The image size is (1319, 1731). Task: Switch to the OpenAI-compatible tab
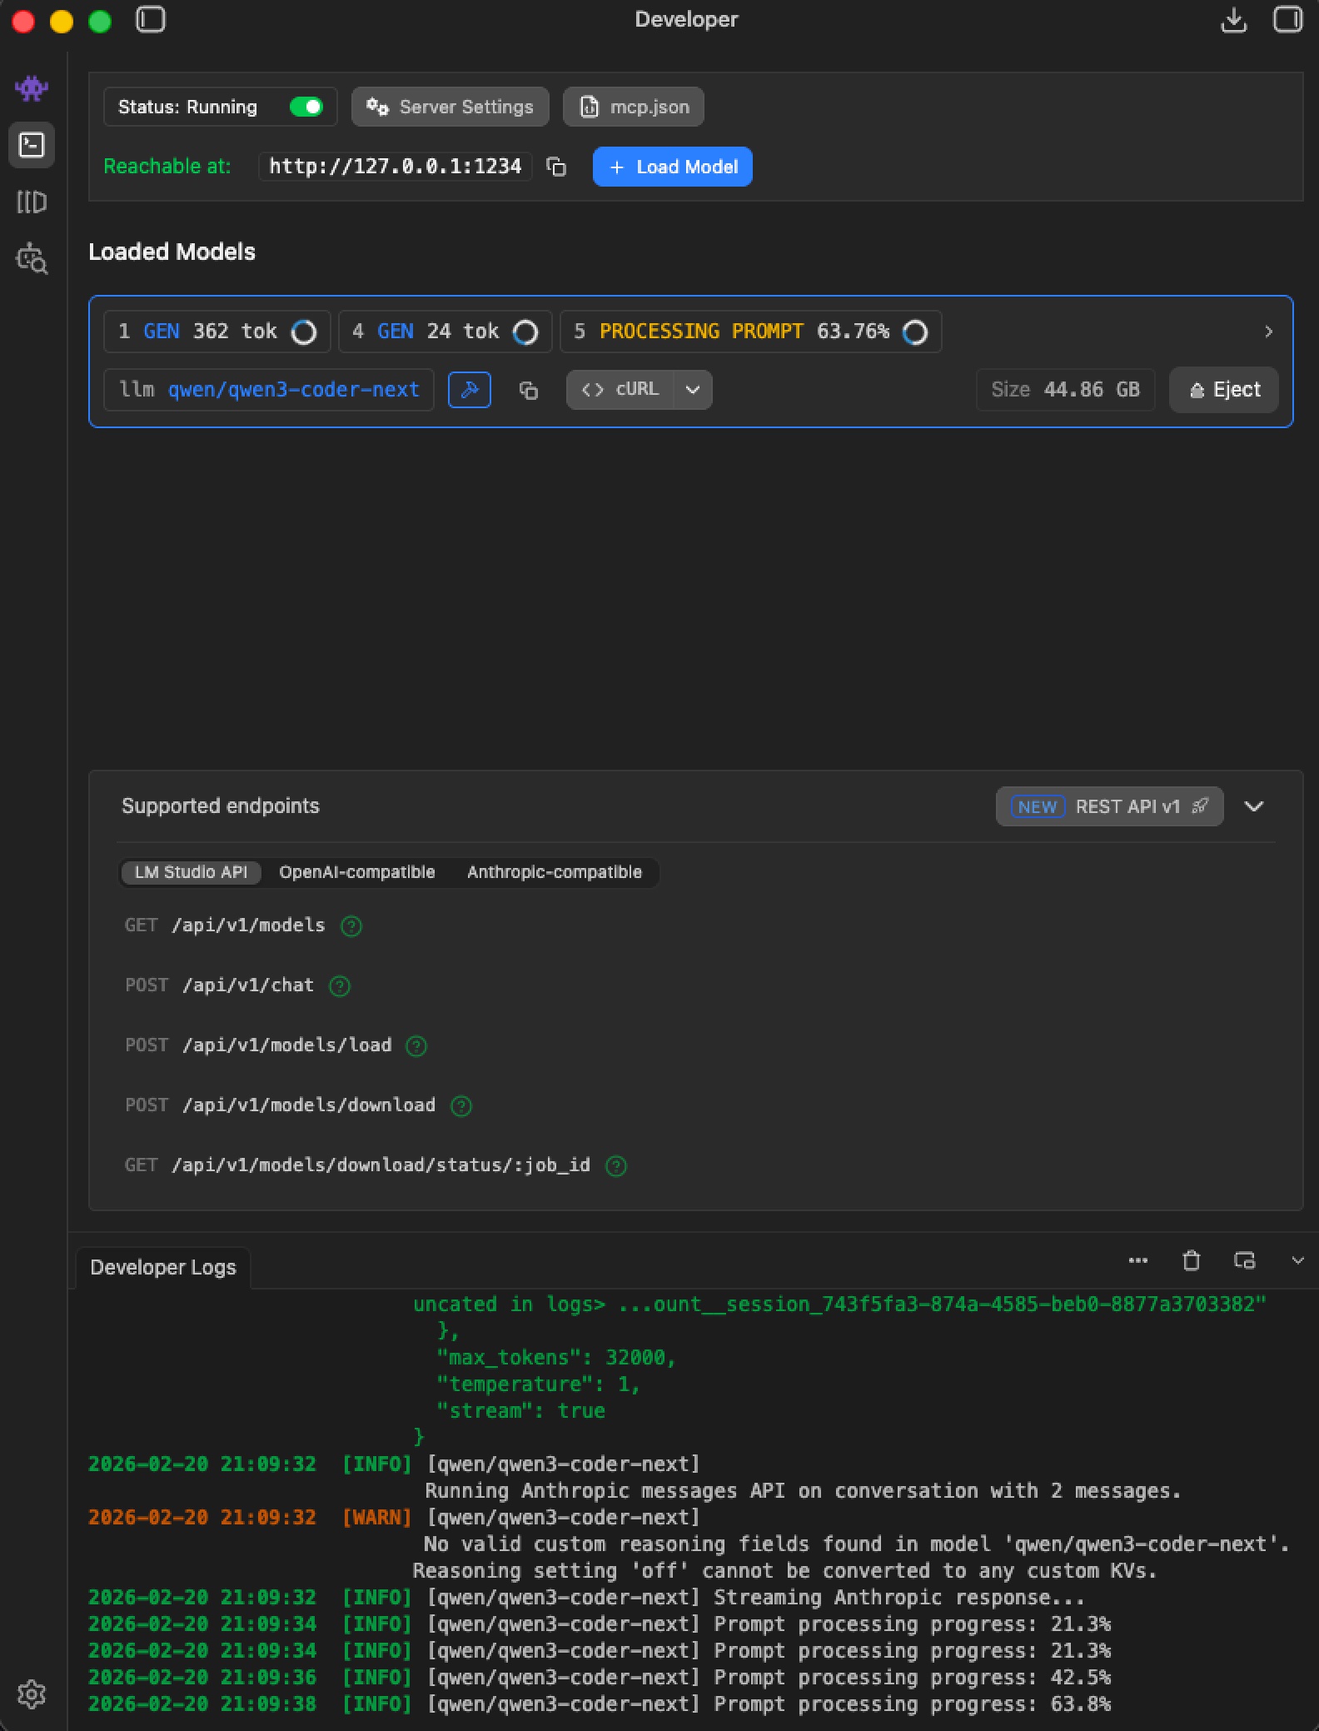(357, 872)
